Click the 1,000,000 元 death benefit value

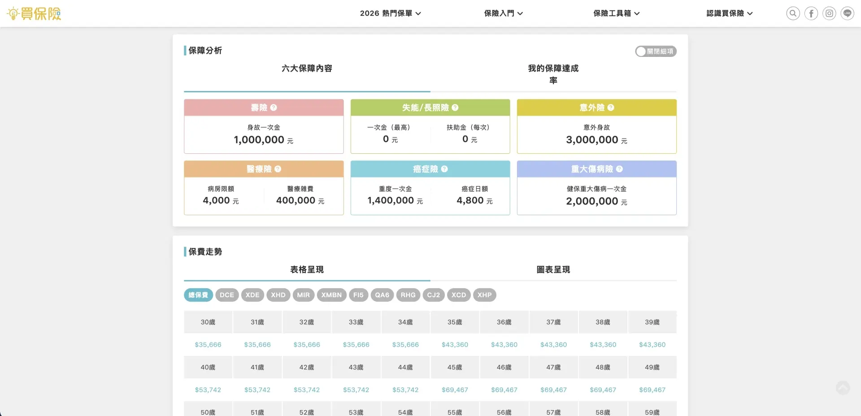tap(264, 140)
